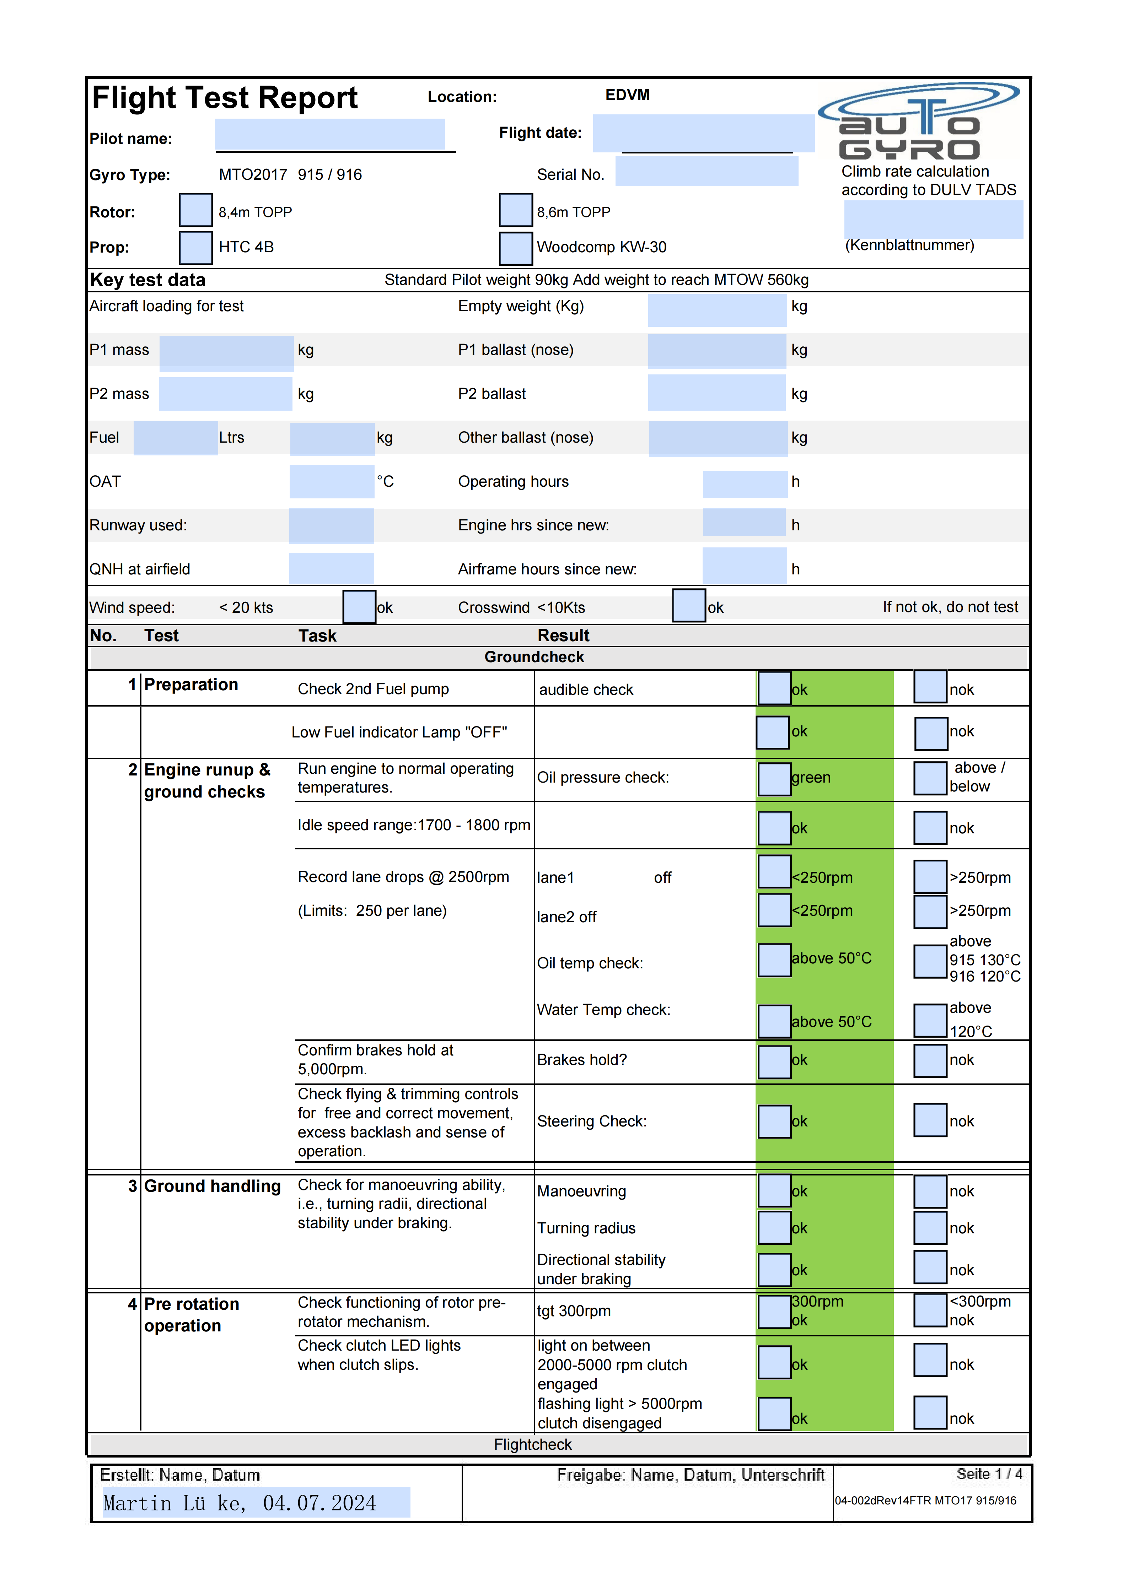Mark Turning radius nok

point(931,1228)
